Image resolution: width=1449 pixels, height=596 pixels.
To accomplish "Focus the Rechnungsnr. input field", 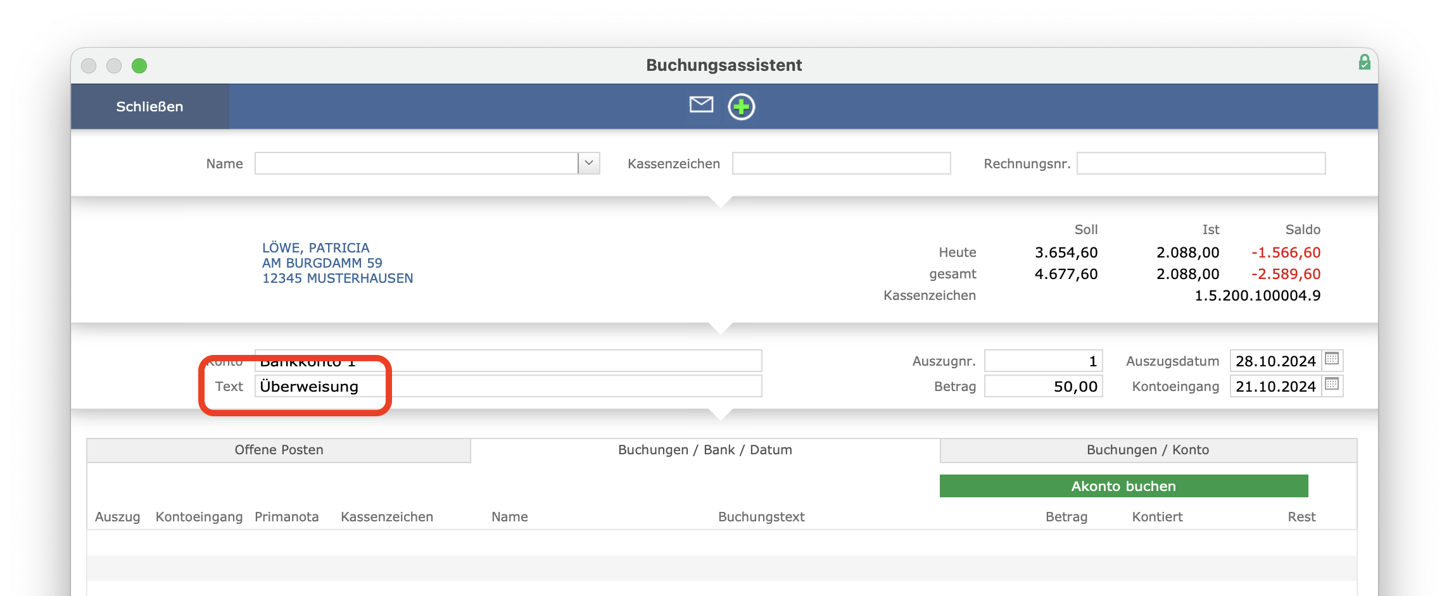I will (1201, 163).
